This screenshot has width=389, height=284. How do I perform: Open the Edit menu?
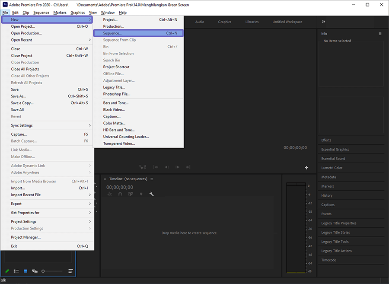[x=15, y=13]
